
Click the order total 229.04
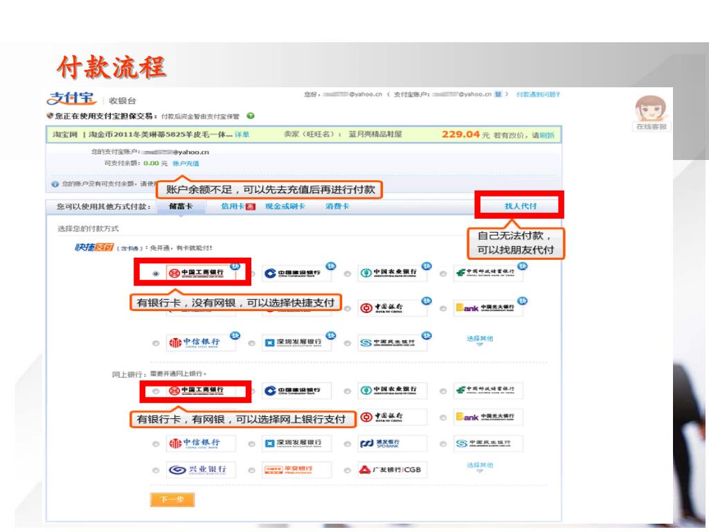[x=460, y=134]
